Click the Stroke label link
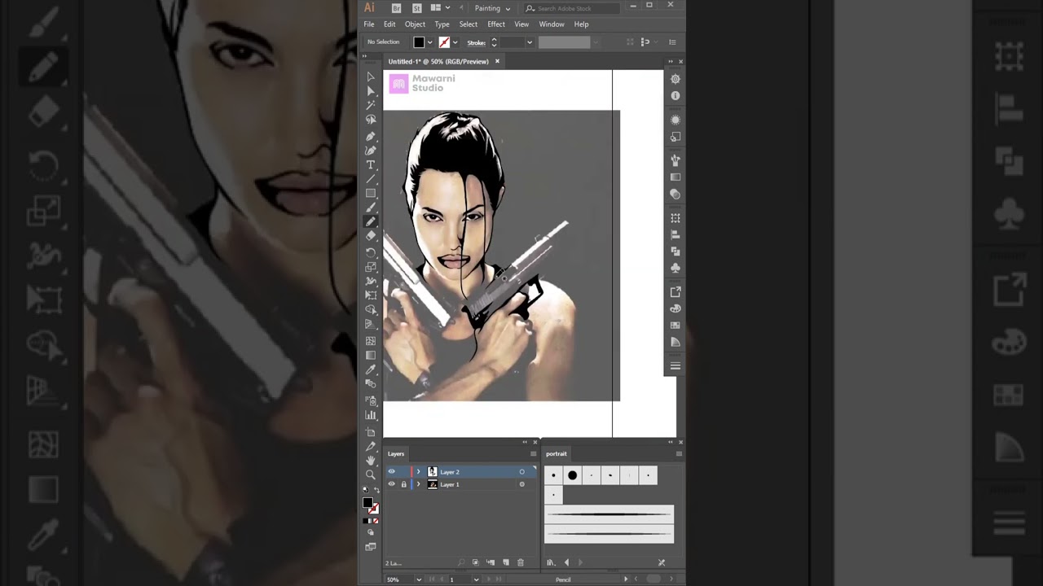The height and width of the screenshot is (586, 1043). [477, 42]
